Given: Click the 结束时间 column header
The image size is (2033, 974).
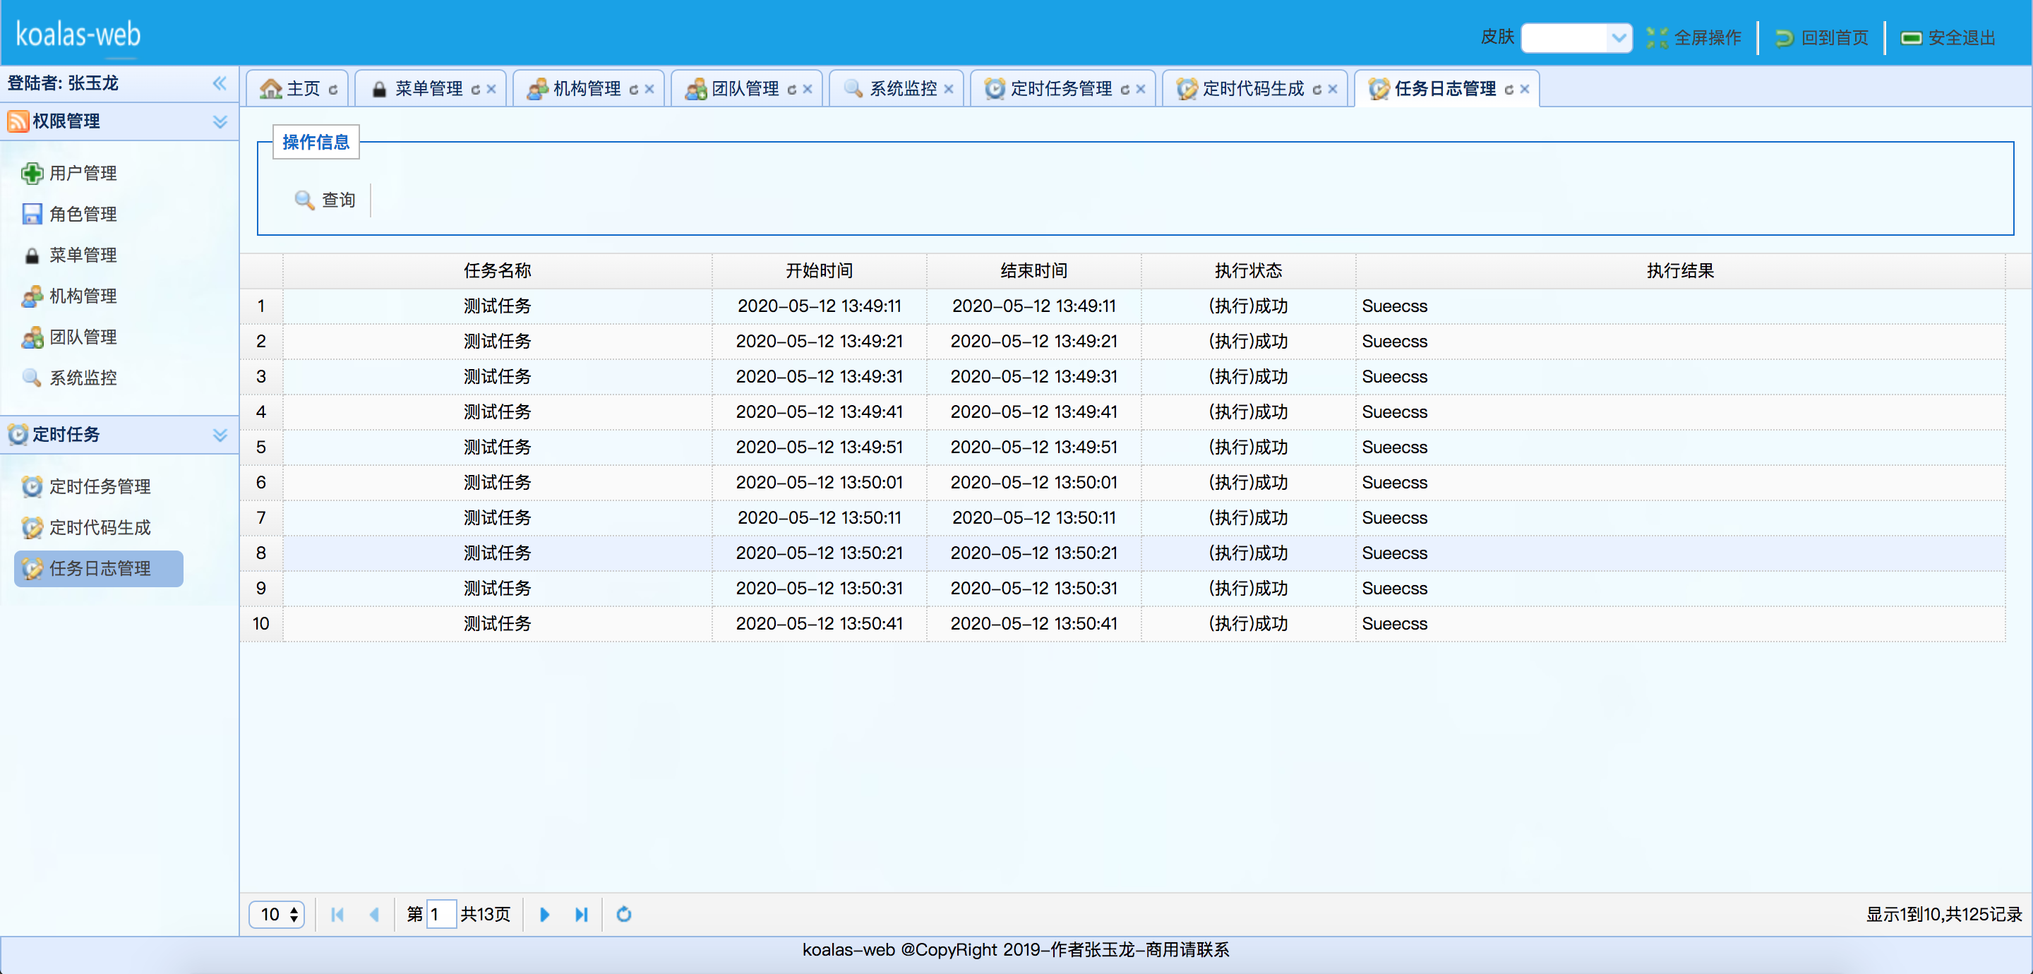Looking at the screenshot, I should [x=1034, y=271].
